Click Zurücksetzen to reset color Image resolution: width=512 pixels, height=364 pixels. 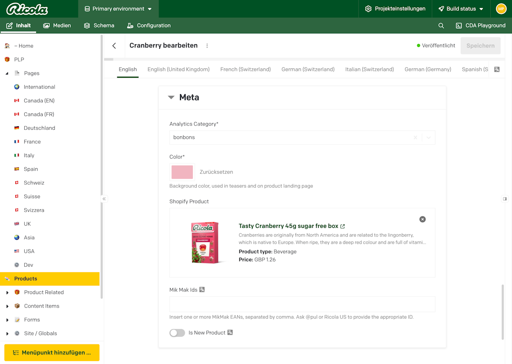[216, 172]
